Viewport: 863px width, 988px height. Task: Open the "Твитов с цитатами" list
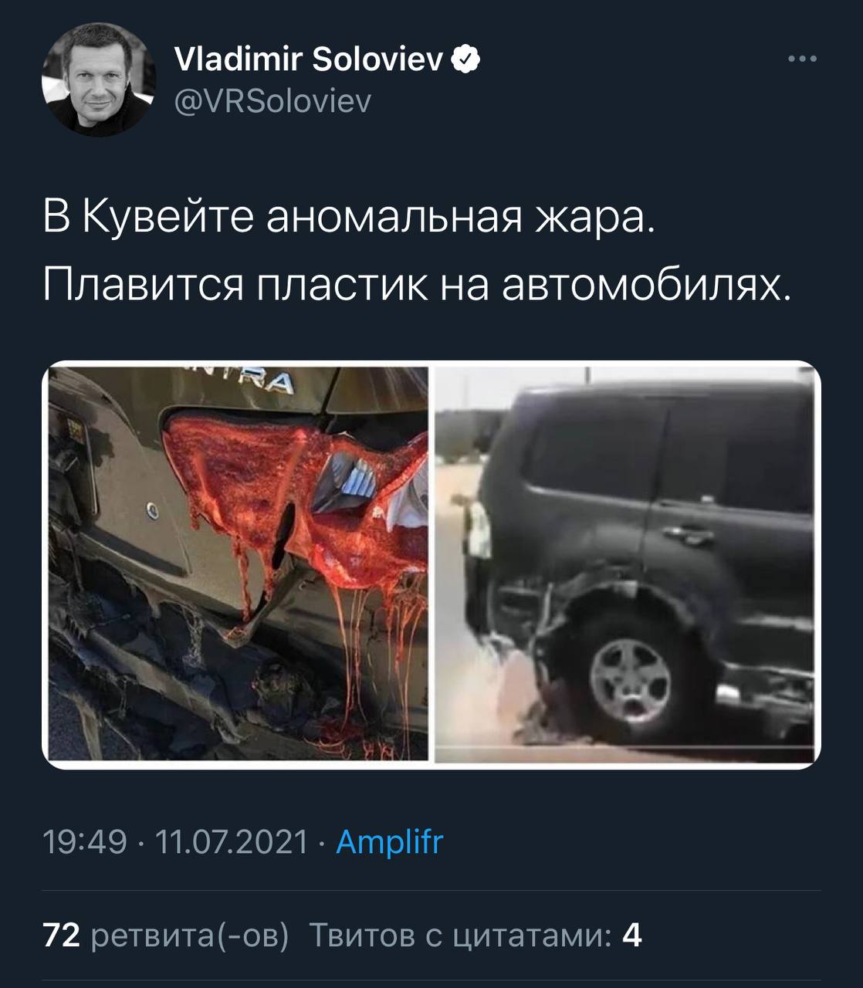(460, 936)
